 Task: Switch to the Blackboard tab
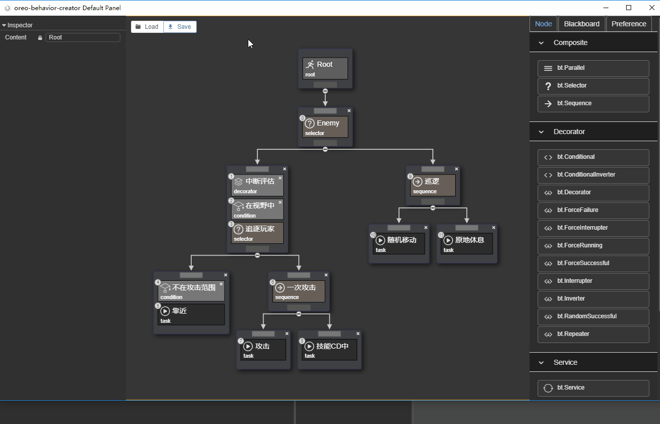coord(581,23)
